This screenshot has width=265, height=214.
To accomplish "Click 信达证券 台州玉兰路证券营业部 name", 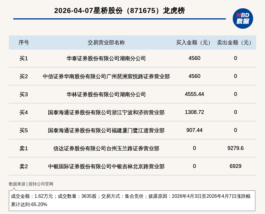I will pyautogui.click(x=106, y=148).
